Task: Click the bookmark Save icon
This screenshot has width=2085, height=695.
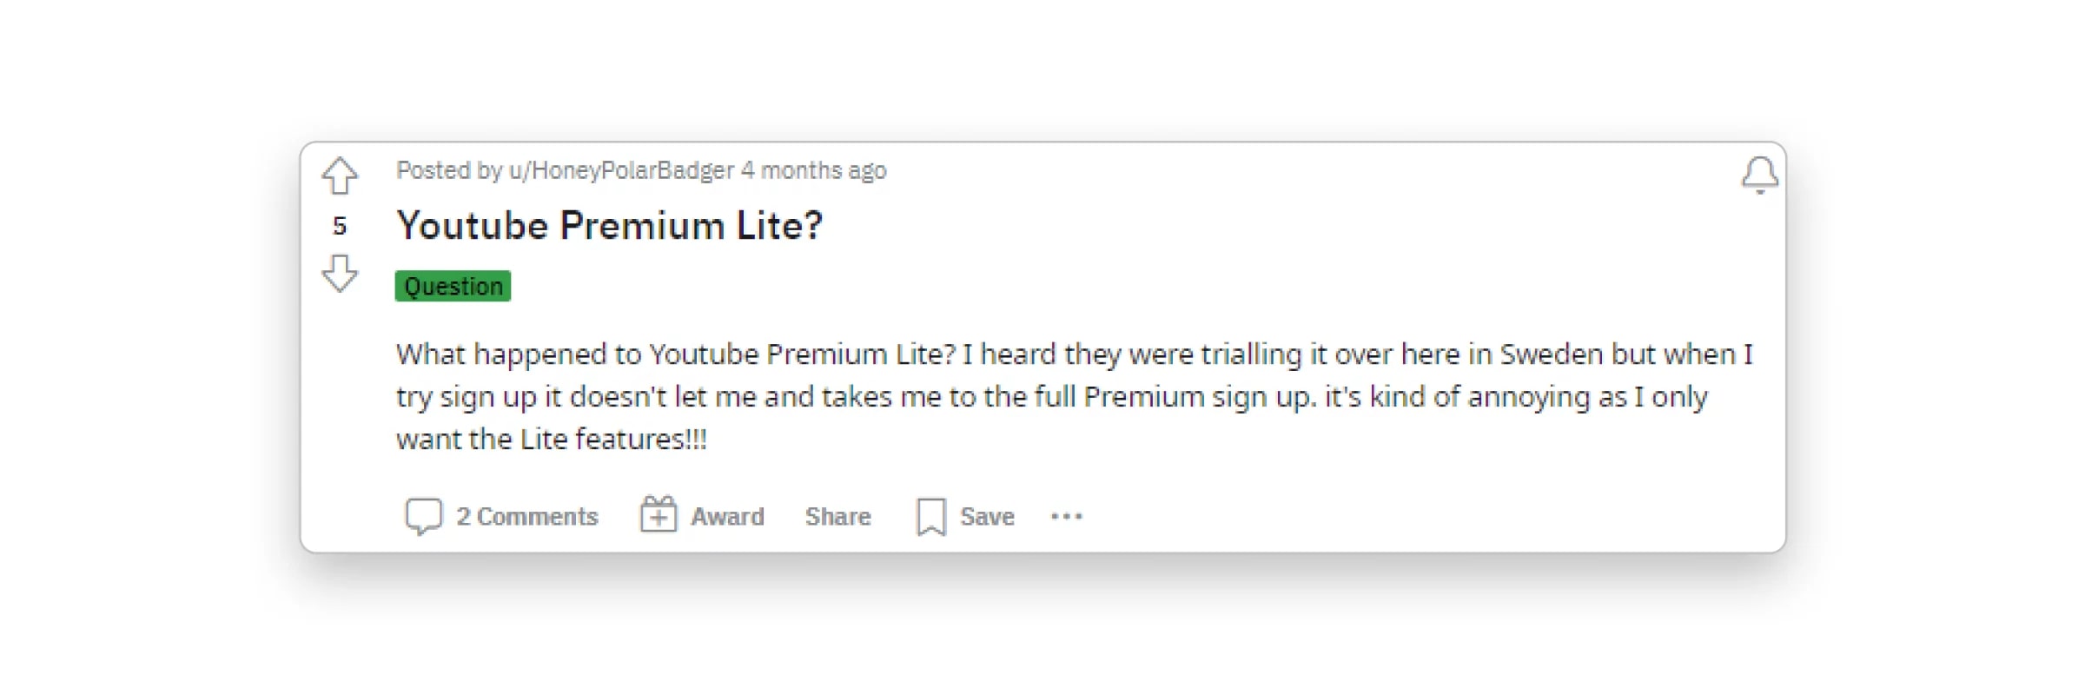Action: (931, 517)
